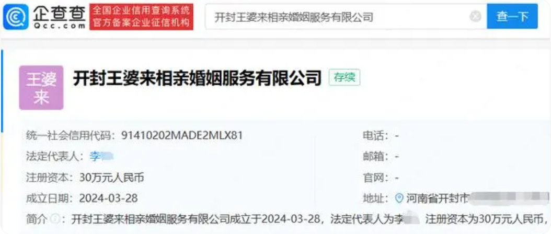Open the company title 开封王婆来相亲婚姻服务有限公司
The height and width of the screenshot is (234, 551).
(x=197, y=78)
